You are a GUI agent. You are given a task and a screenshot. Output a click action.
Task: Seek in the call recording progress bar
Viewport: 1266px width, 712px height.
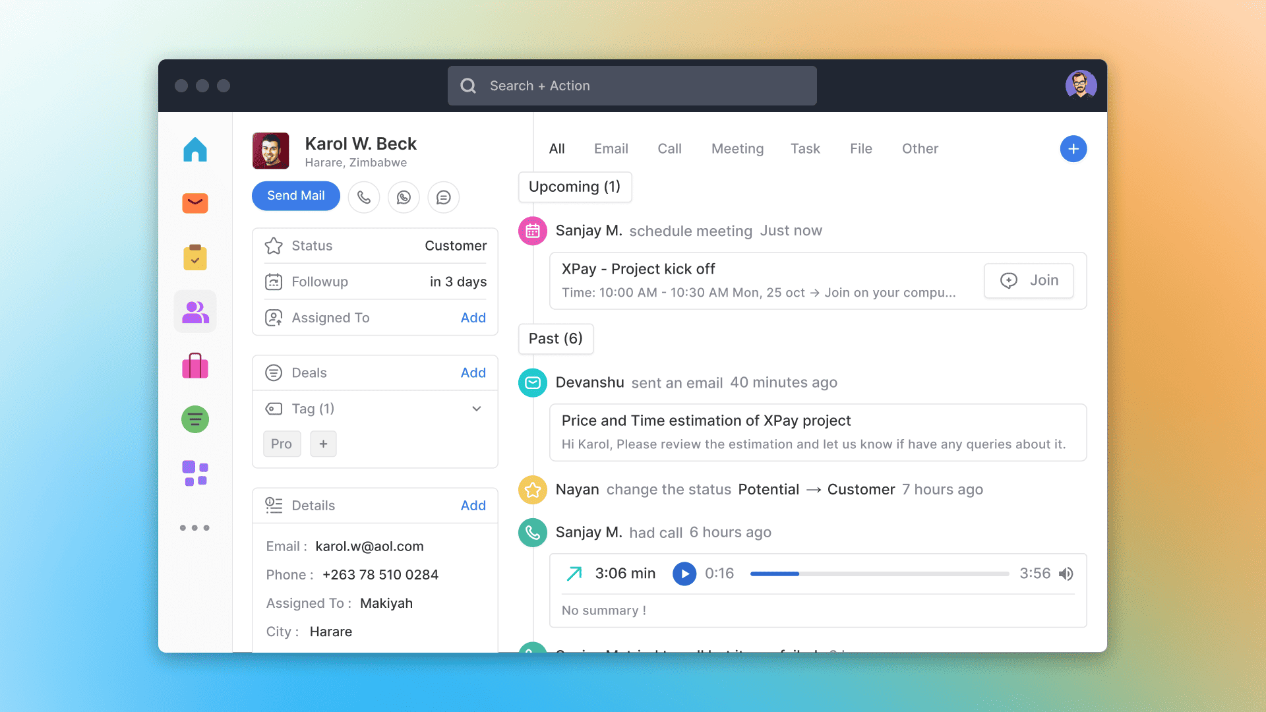click(879, 574)
